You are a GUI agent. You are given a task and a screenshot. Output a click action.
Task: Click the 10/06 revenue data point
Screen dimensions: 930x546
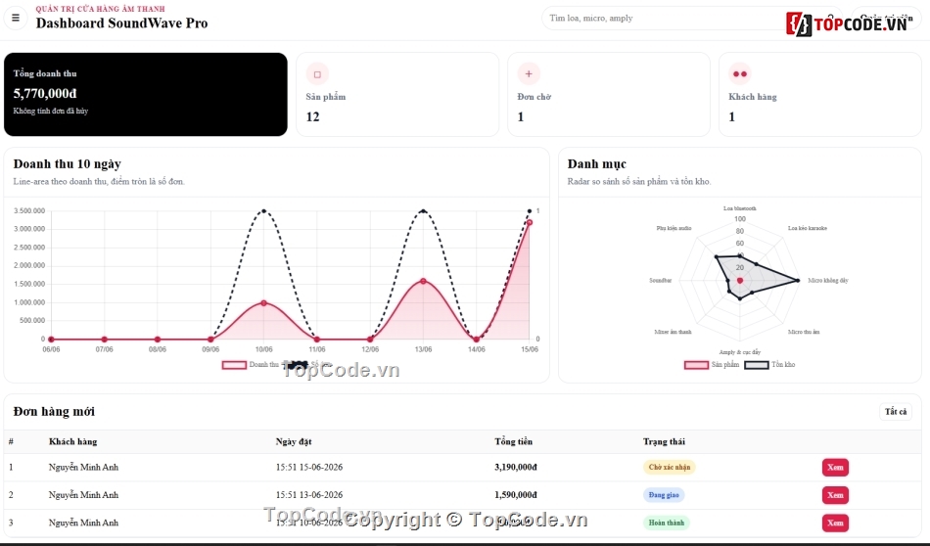[x=264, y=303]
